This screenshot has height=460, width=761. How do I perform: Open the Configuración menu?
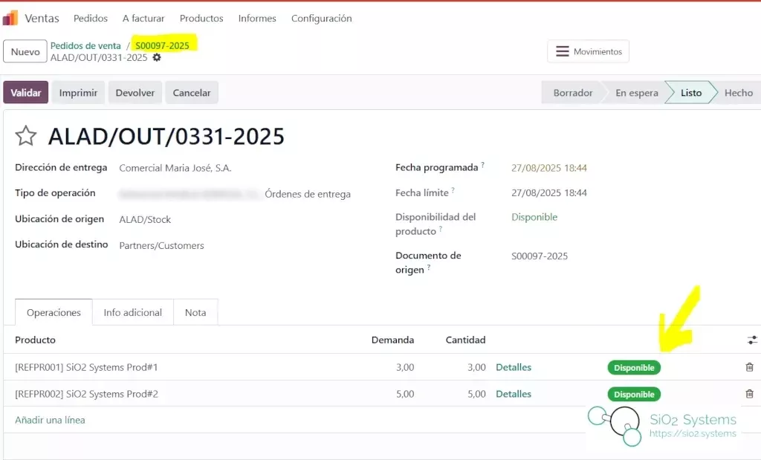(321, 18)
